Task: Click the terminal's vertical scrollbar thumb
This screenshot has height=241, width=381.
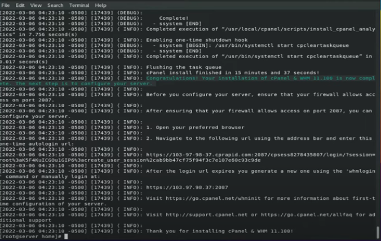Action: click(378, 232)
